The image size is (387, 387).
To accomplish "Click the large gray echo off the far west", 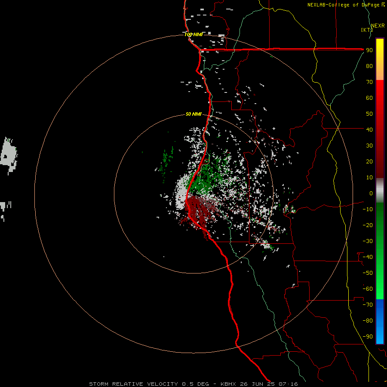I will point(9,156).
